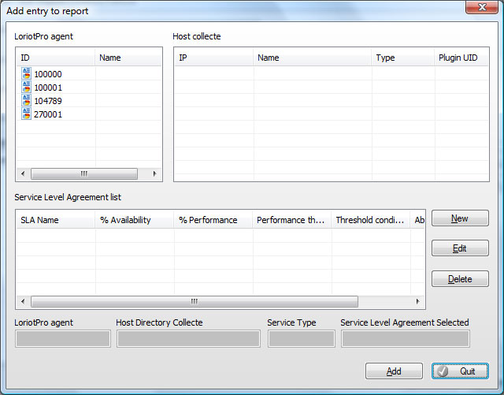Image resolution: width=504 pixels, height=395 pixels.
Task: Click right arrow of agent list scrollbar
Action: [x=154, y=173]
